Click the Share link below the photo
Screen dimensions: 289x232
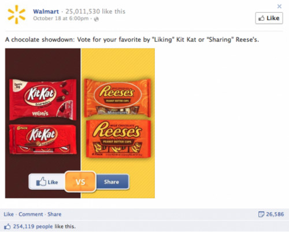[54, 214]
